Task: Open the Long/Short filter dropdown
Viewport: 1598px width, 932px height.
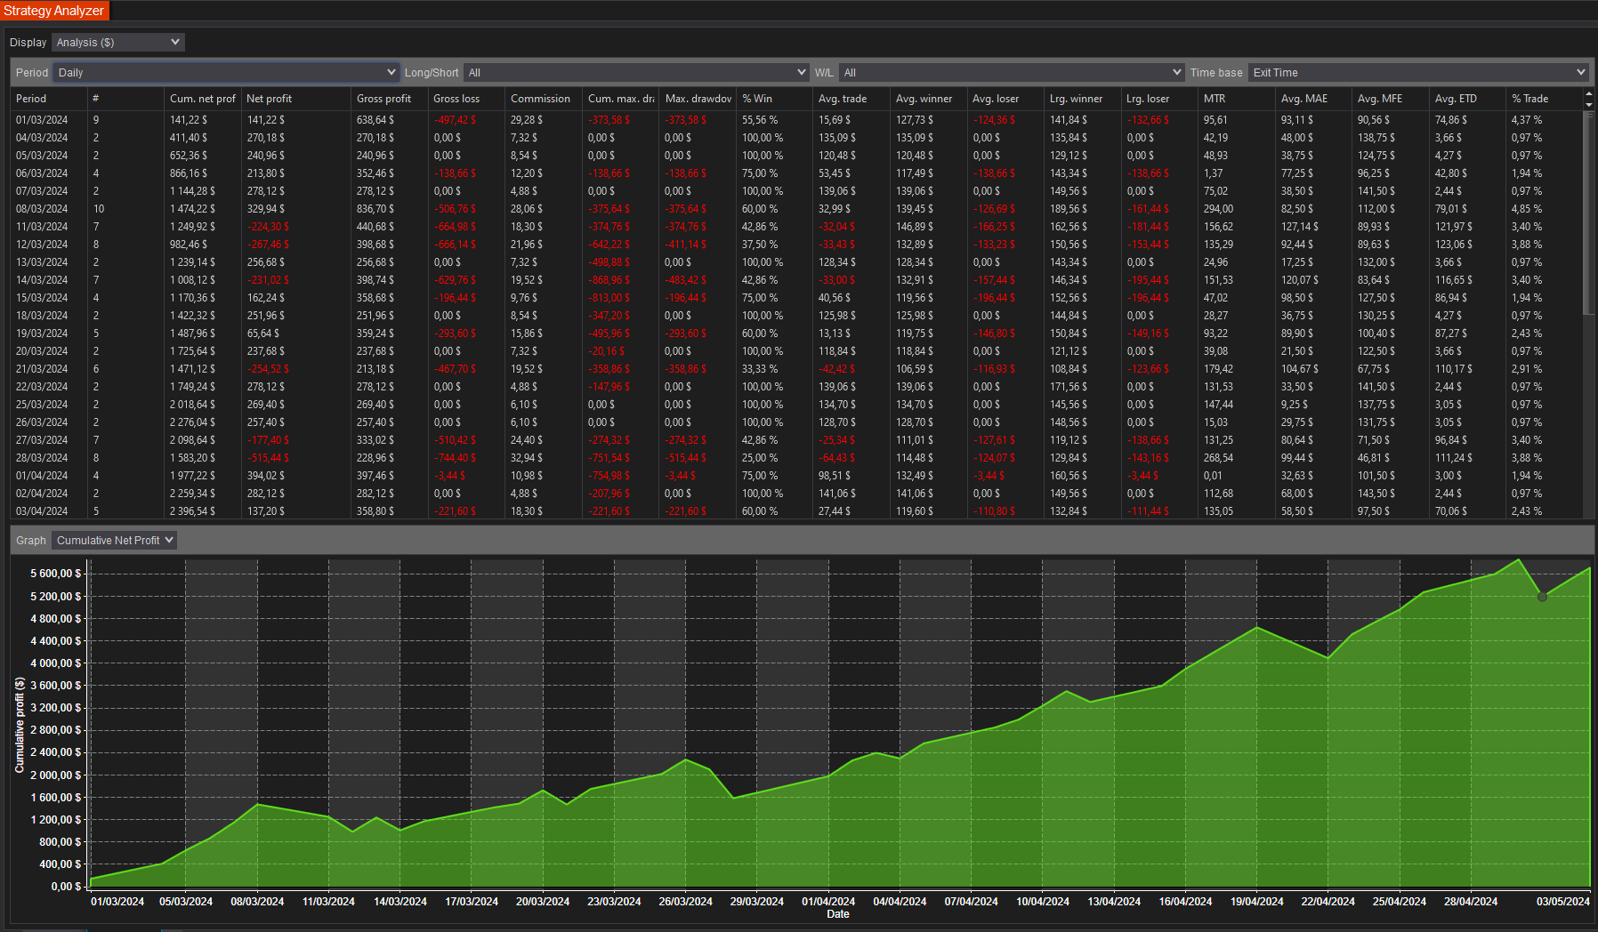Action: pos(636,72)
